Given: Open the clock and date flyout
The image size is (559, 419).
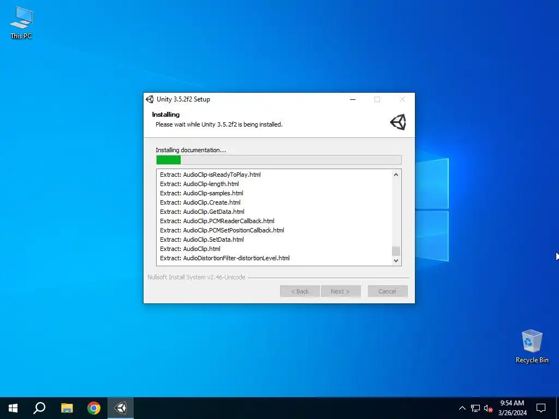Looking at the screenshot, I should click(512, 408).
